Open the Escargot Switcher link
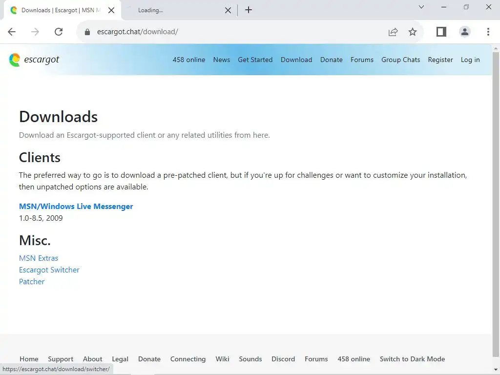This screenshot has width=500, height=375. (49, 270)
